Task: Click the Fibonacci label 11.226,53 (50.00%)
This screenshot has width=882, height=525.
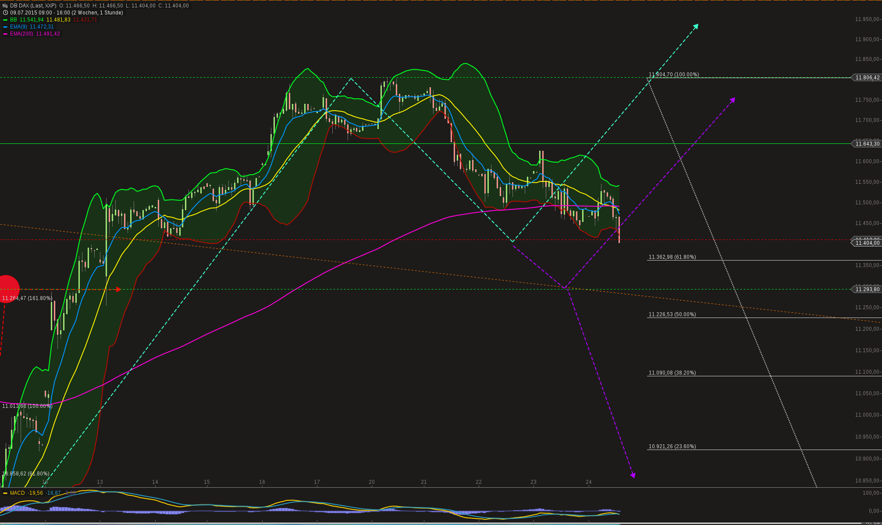Action: (672, 314)
